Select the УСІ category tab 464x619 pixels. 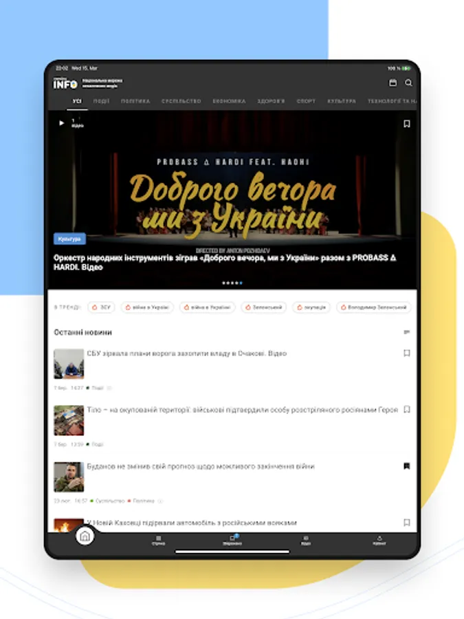coord(77,101)
